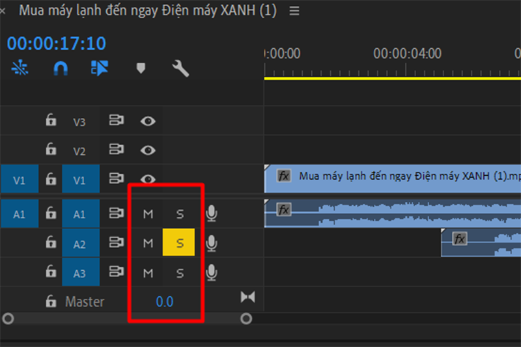Toggle A3 track targeting

(x=81, y=272)
